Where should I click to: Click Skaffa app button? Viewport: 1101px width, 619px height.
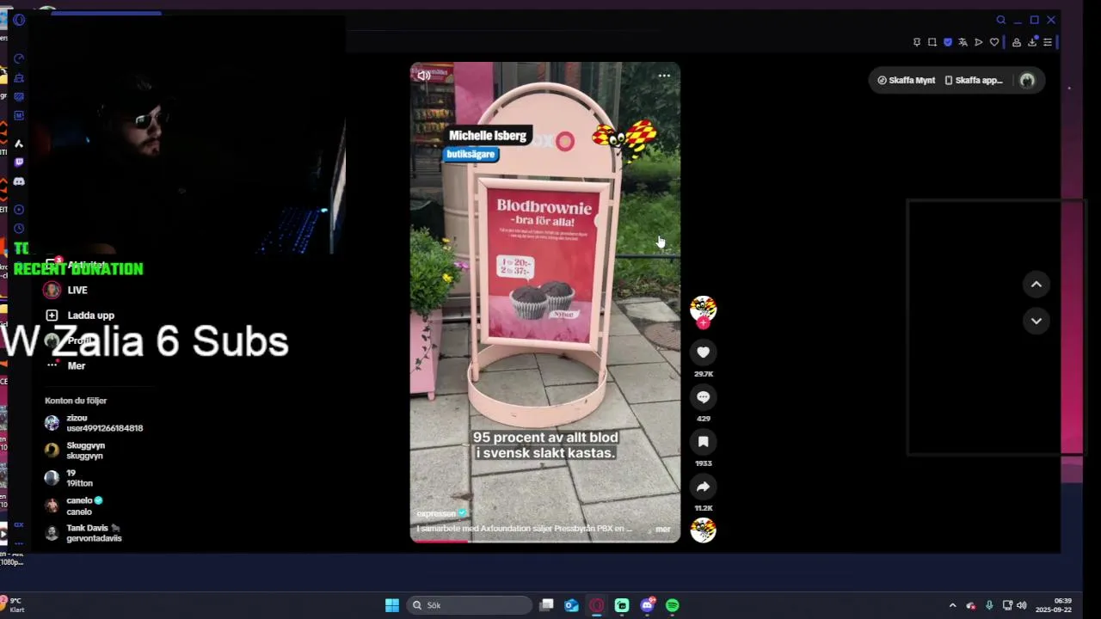click(974, 80)
